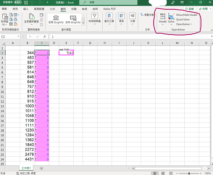This screenshot has width=213, height=175.
Task: Click the Properties icon in 查詢與連線 group
Action: [42, 20]
